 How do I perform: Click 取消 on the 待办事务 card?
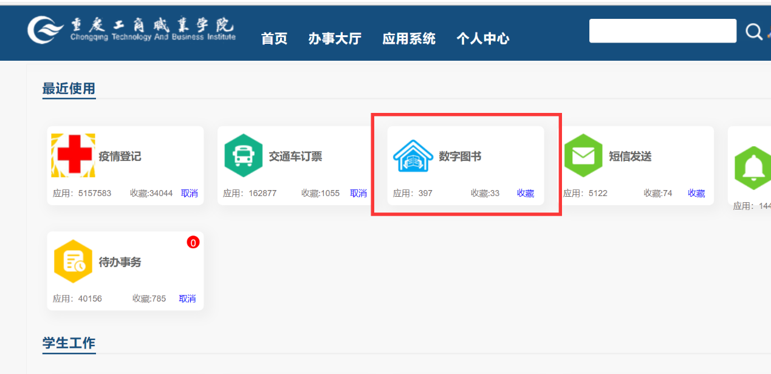tap(187, 299)
